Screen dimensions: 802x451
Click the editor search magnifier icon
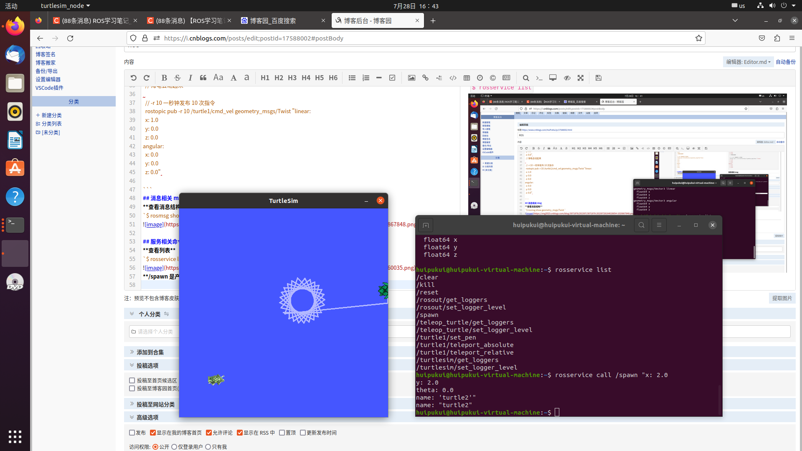526,78
